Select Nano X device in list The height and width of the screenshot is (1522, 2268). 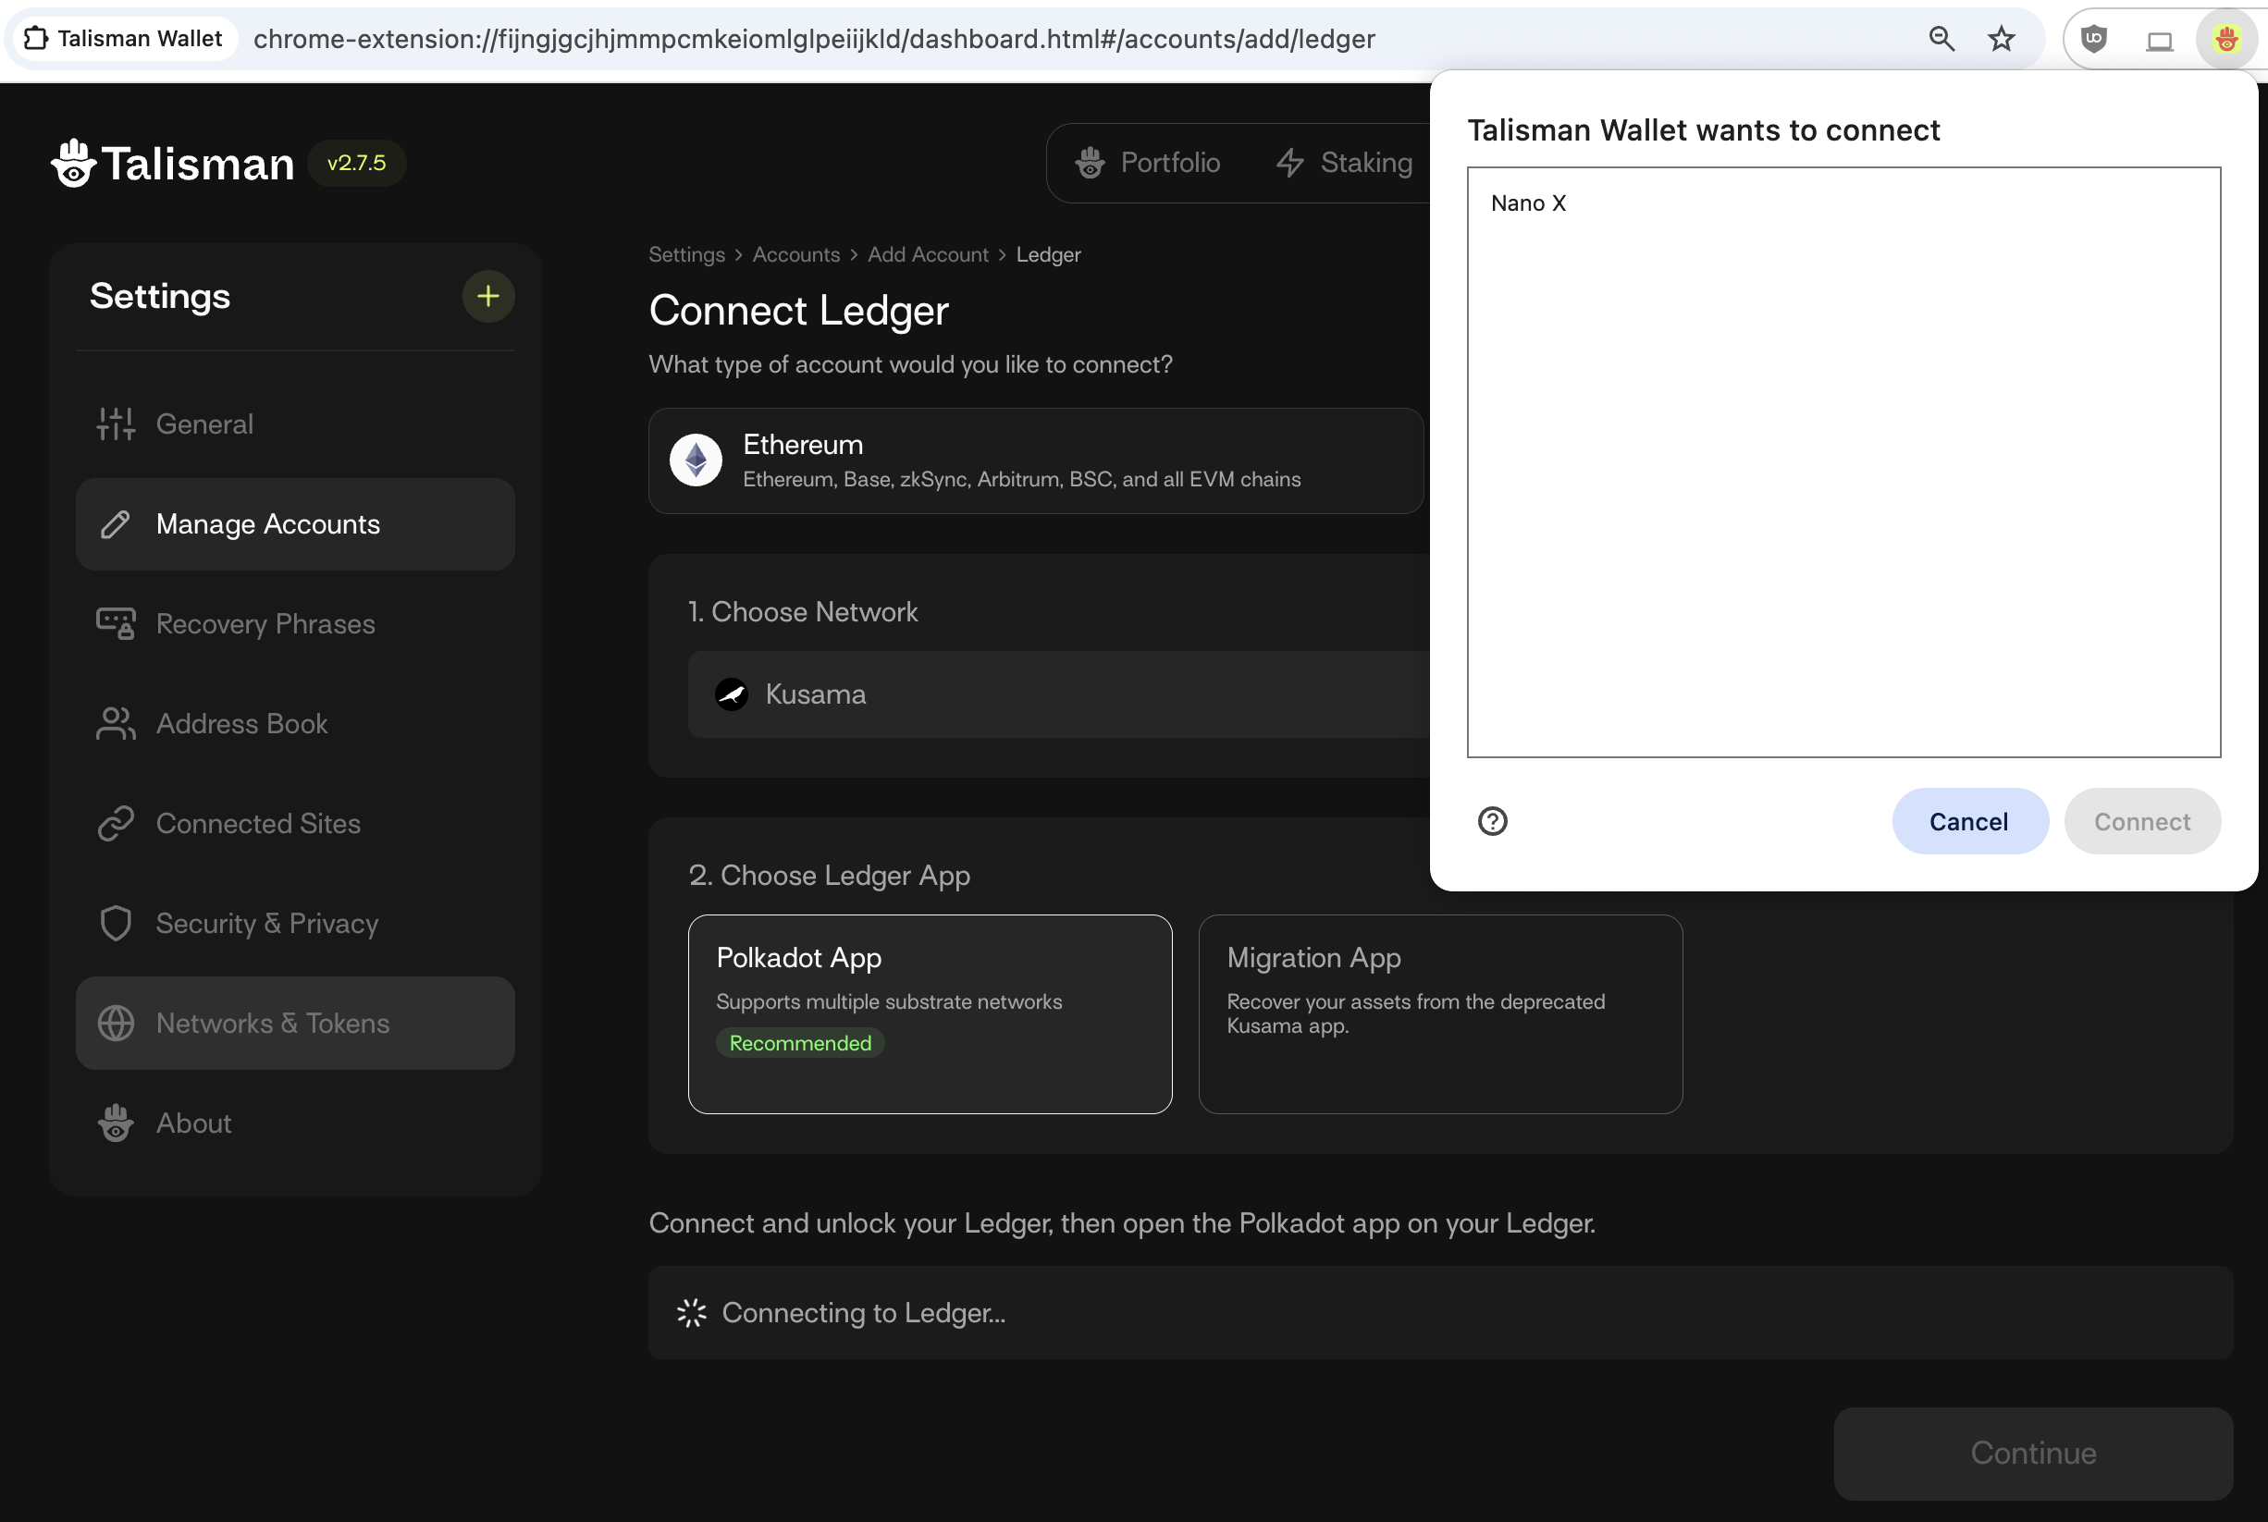[x=1528, y=203]
